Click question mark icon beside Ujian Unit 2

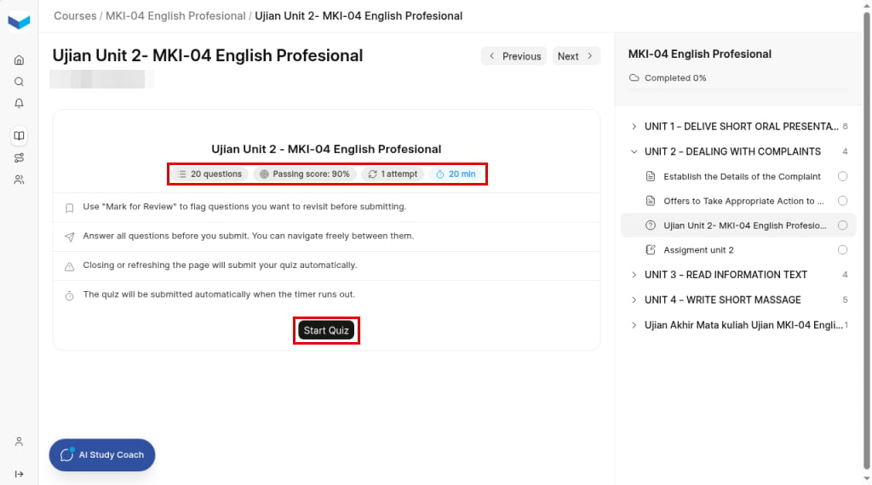click(650, 225)
